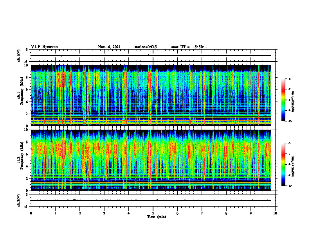Click the "6" kHz tick of ch.2 panel

tap(27, 154)
